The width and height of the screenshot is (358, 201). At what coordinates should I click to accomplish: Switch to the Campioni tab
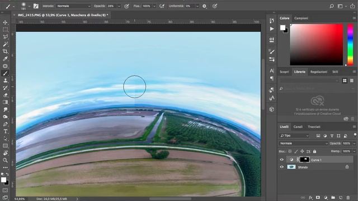[301, 18]
